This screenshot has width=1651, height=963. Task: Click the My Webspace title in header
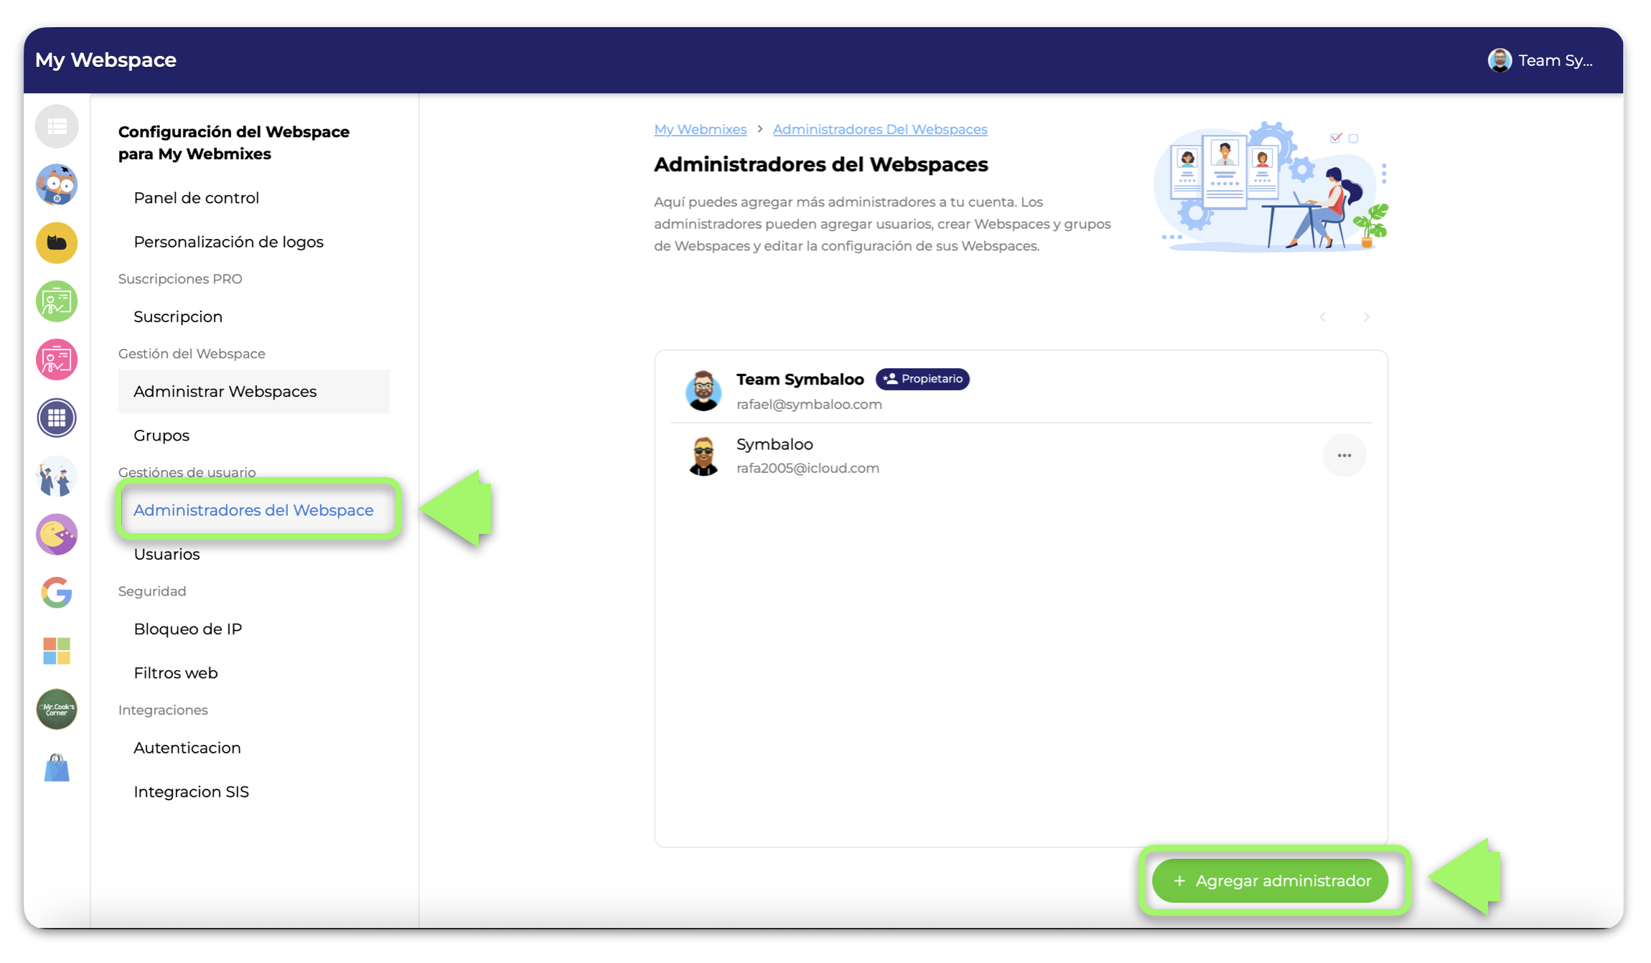tap(106, 60)
